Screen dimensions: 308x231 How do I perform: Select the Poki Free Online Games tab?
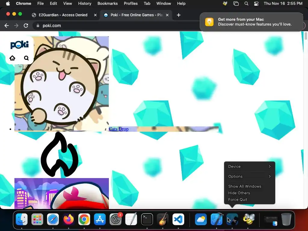(x=137, y=15)
